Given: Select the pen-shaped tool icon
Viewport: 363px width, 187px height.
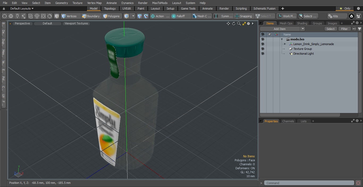Looking at the screenshot, I should tap(17, 16).
